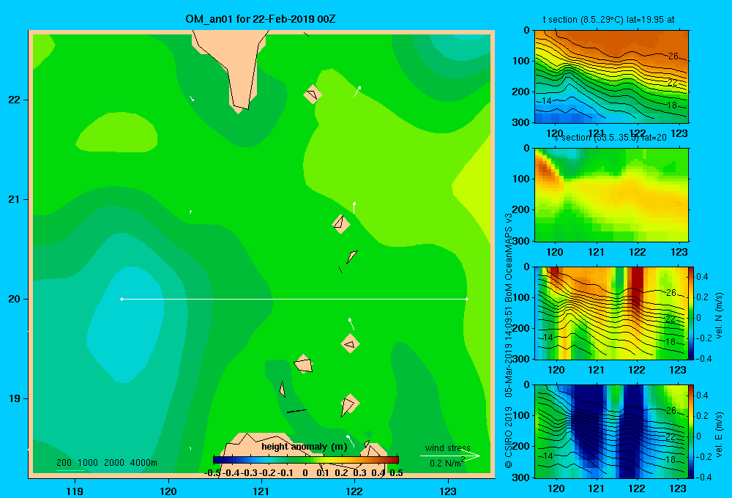Viewport: 732px width, 498px height.
Task: Click the height anomaly color bar
Action: click(x=306, y=460)
